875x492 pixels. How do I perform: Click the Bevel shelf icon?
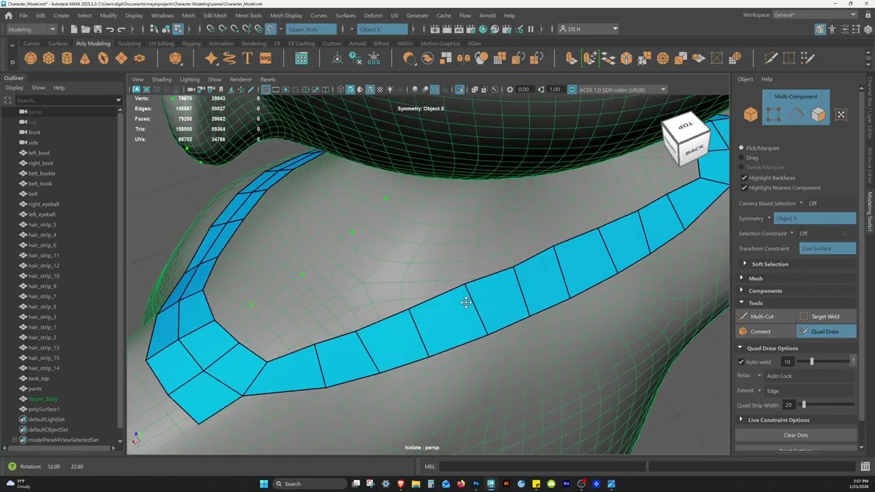(x=626, y=58)
